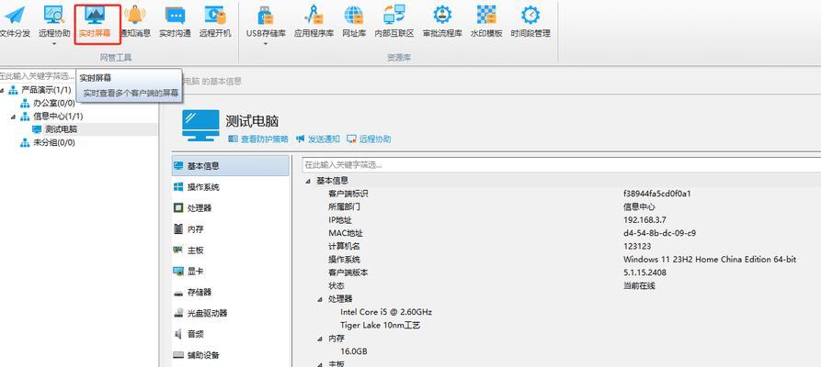Focus the sidebar keyword filter field

click(38, 76)
